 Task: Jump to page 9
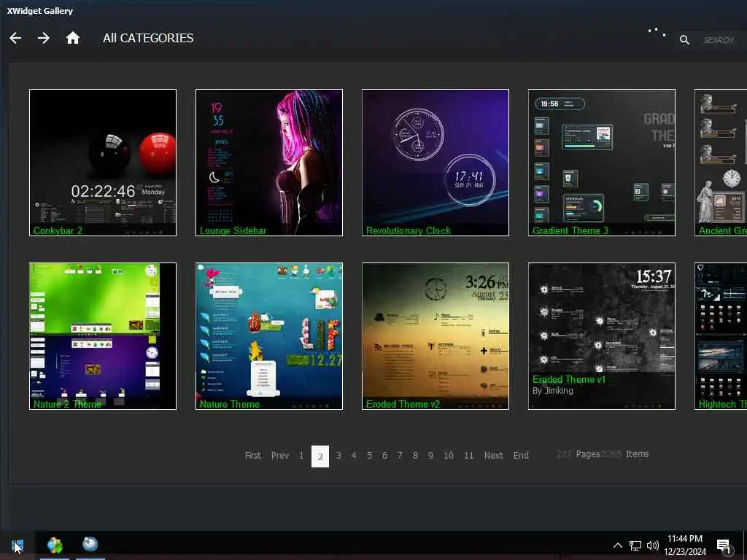[430, 456]
